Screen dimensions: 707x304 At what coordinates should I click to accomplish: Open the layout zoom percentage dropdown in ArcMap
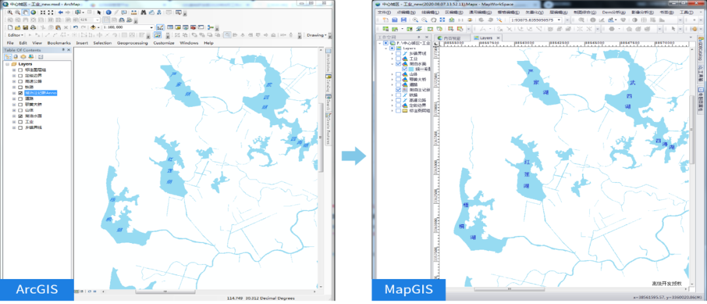(x=98, y=20)
